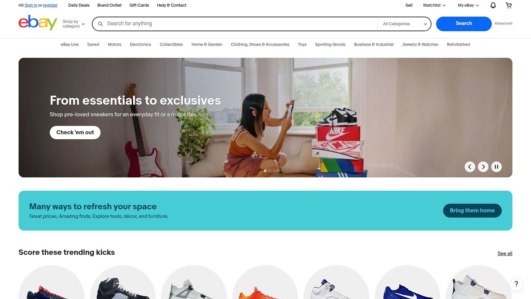Click the Search for anything field
This screenshot has height=299, width=531.
(241, 24)
